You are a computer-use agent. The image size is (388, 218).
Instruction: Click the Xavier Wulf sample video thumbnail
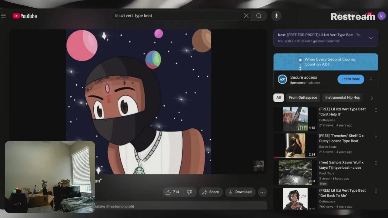point(295,172)
